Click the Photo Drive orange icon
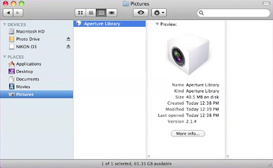Image resolution: width=273 pixels, height=168 pixels. [x=11, y=39]
